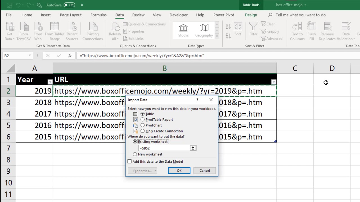Screen dimensions: 360x202
Task: Switch to the Home tab
Action: tap(27, 15)
